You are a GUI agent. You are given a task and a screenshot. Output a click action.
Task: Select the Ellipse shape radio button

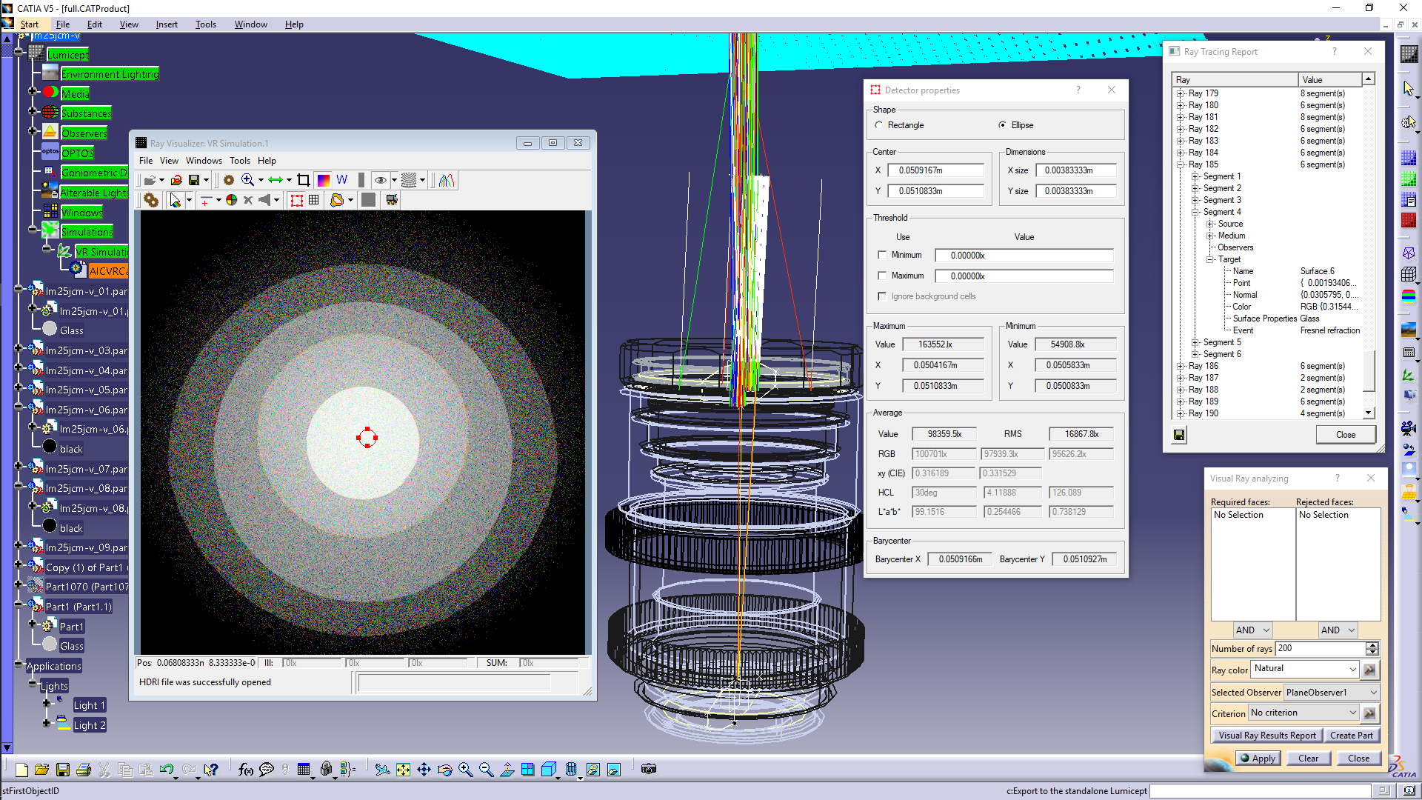(x=1003, y=125)
